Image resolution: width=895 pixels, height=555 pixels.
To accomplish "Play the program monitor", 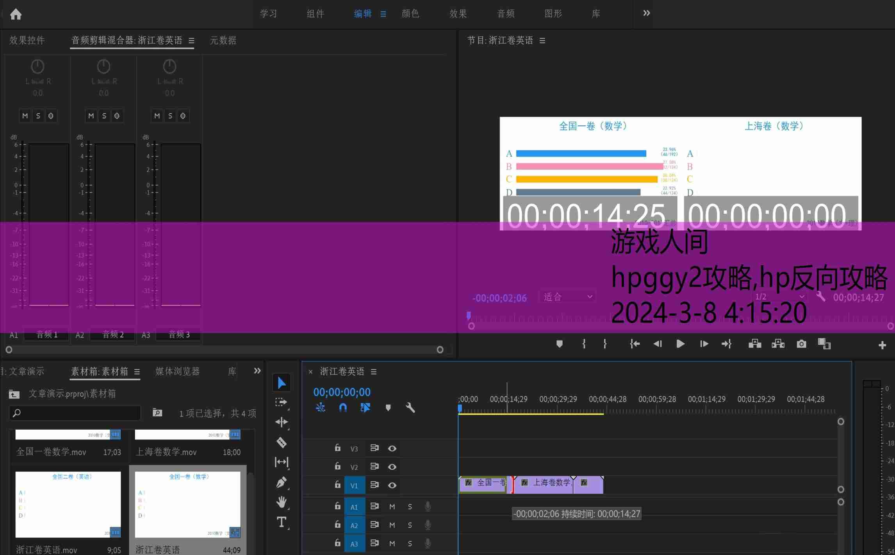I will click(680, 344).
